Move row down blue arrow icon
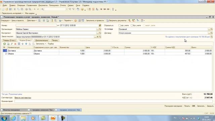The image size is (215, 121). click(26, 44)
